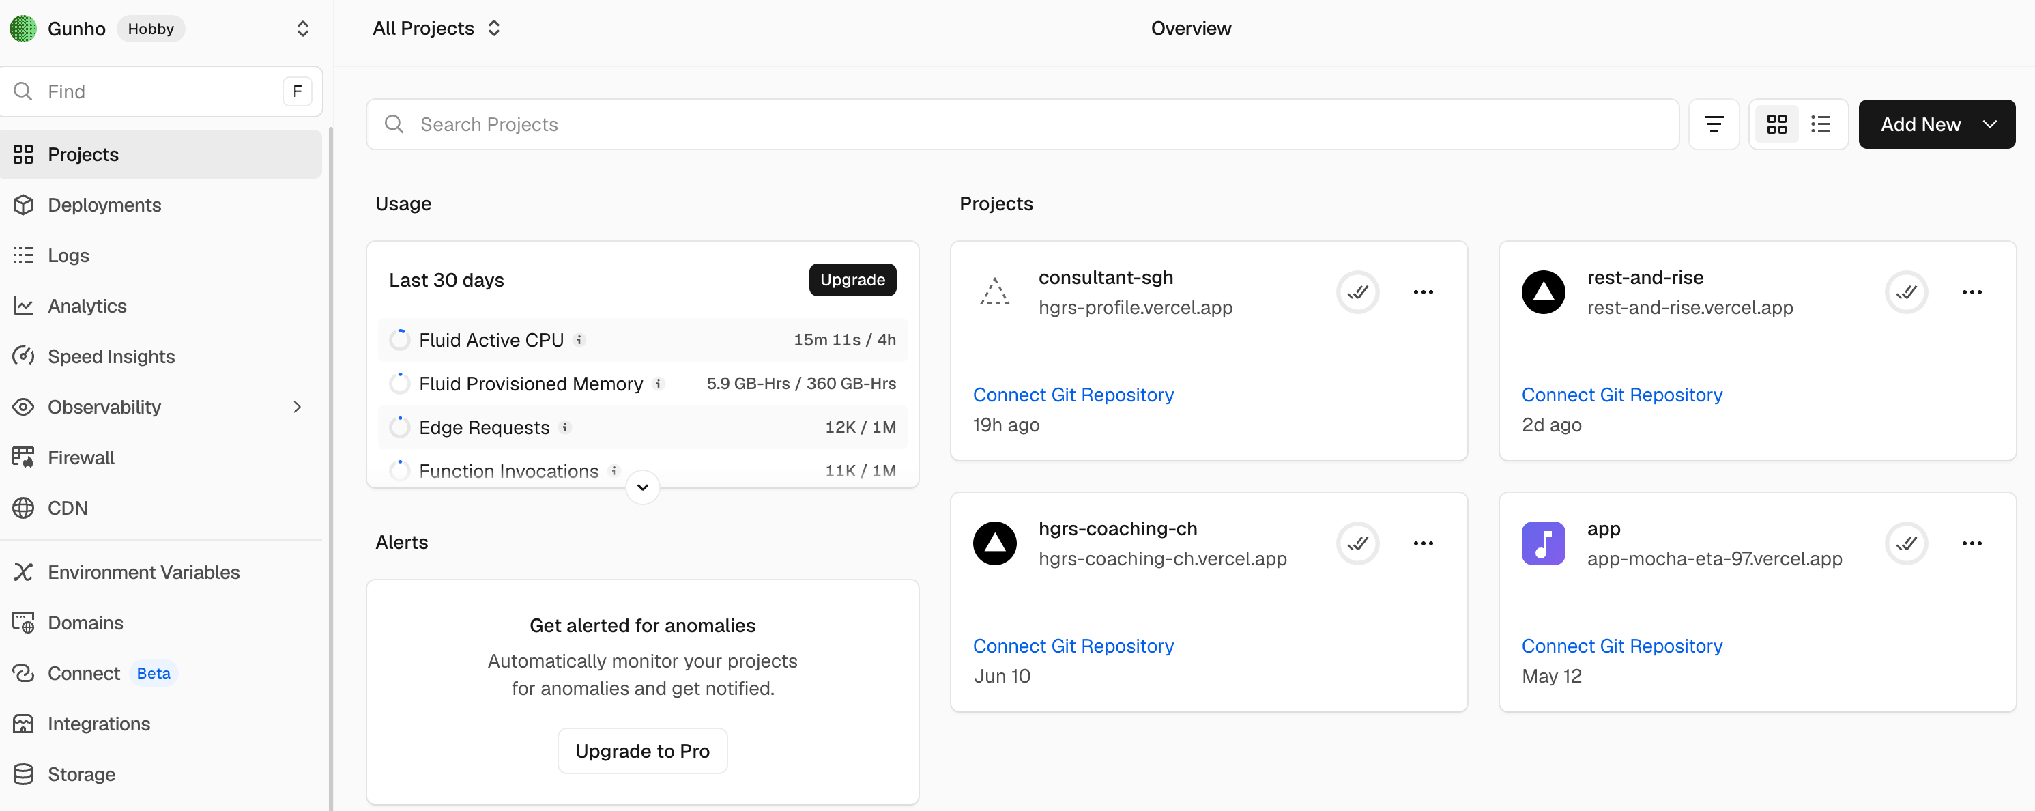The width and height of the screenshot is (2035, 811).
Task: Click the Firewall sidebar icon
Action: pyautogui.click(x=24, y=457)
